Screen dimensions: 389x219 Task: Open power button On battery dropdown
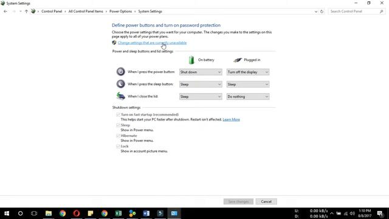coord(201,72)
